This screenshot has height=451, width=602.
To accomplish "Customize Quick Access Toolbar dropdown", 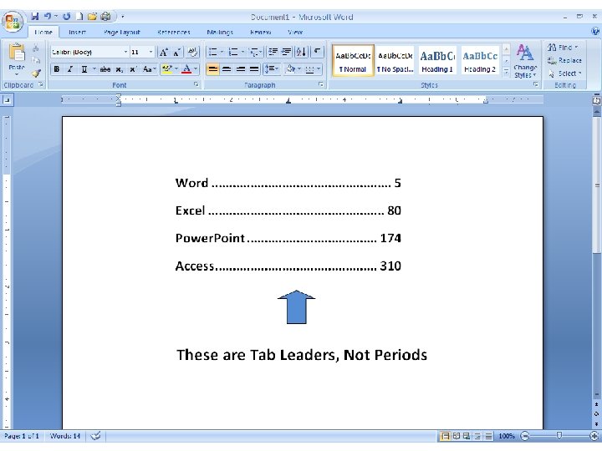I will tap(123, 17).
